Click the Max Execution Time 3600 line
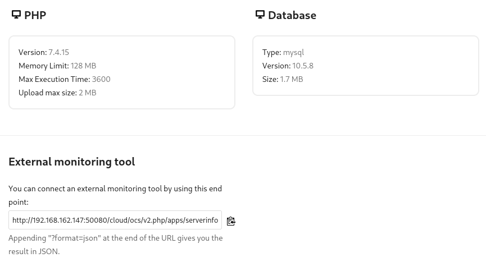486x262 pixels. tap(65, 79)
